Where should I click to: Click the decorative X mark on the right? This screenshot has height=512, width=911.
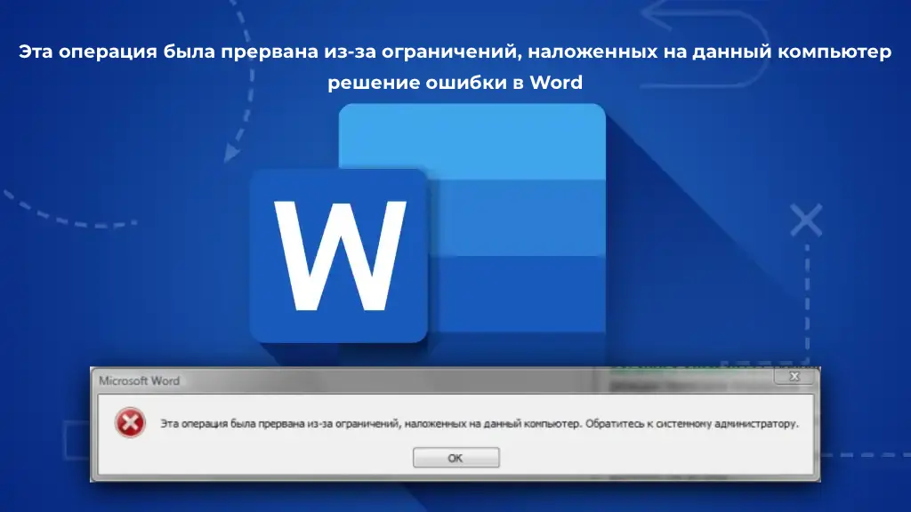click(806, 220)
